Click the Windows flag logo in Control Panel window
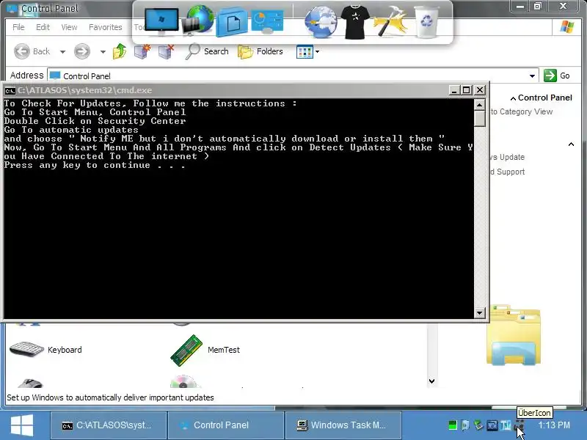The image size is (587, 440). 567,27
